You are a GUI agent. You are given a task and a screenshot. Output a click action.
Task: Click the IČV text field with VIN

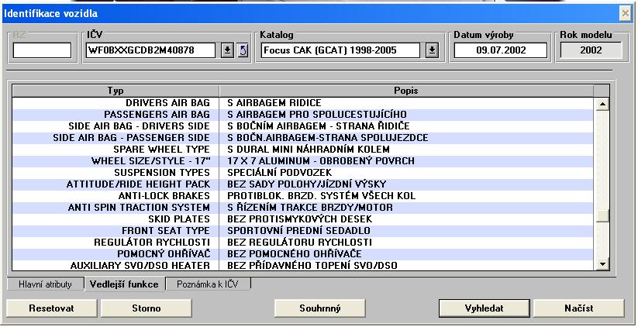coord(151,50)
